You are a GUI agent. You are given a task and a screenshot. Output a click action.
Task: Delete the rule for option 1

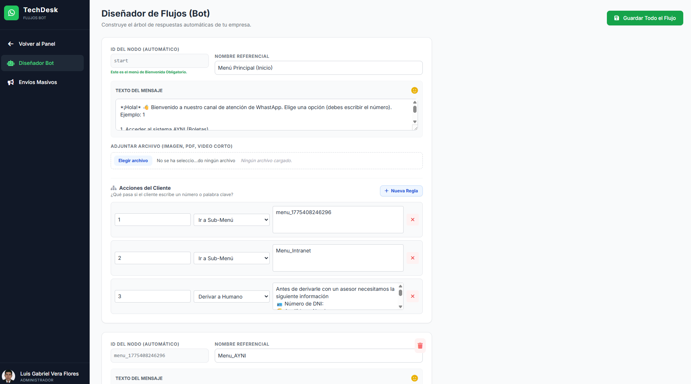[412, 220]
